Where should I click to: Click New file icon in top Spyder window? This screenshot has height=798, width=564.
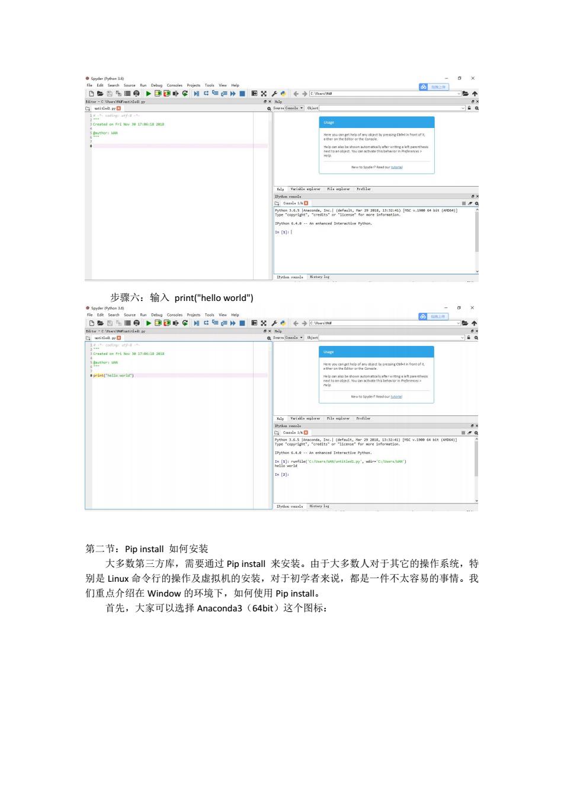[91, 94]
